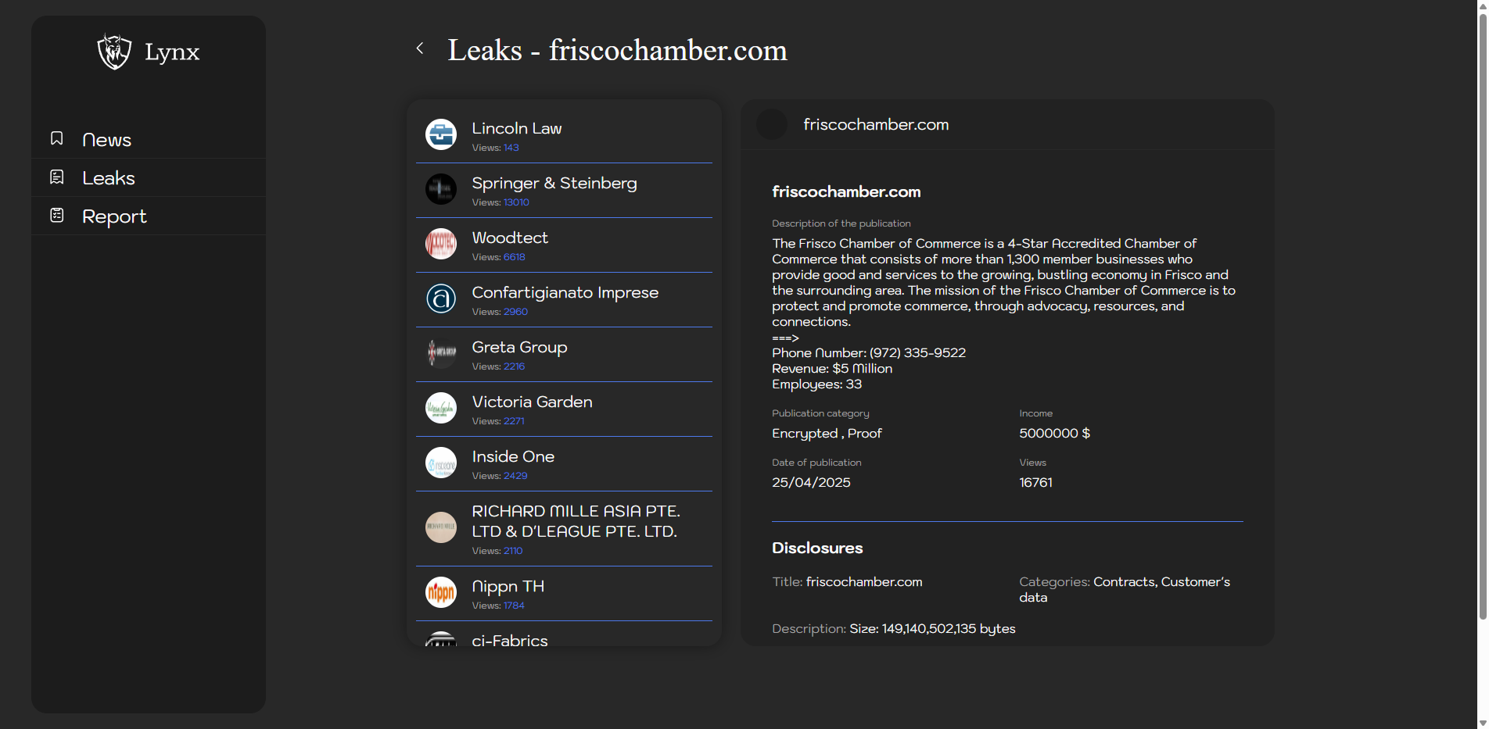This screenshot has width=1489, height=729.
Task: Click the News bookmark icon
Action: [x=57, y=138]
